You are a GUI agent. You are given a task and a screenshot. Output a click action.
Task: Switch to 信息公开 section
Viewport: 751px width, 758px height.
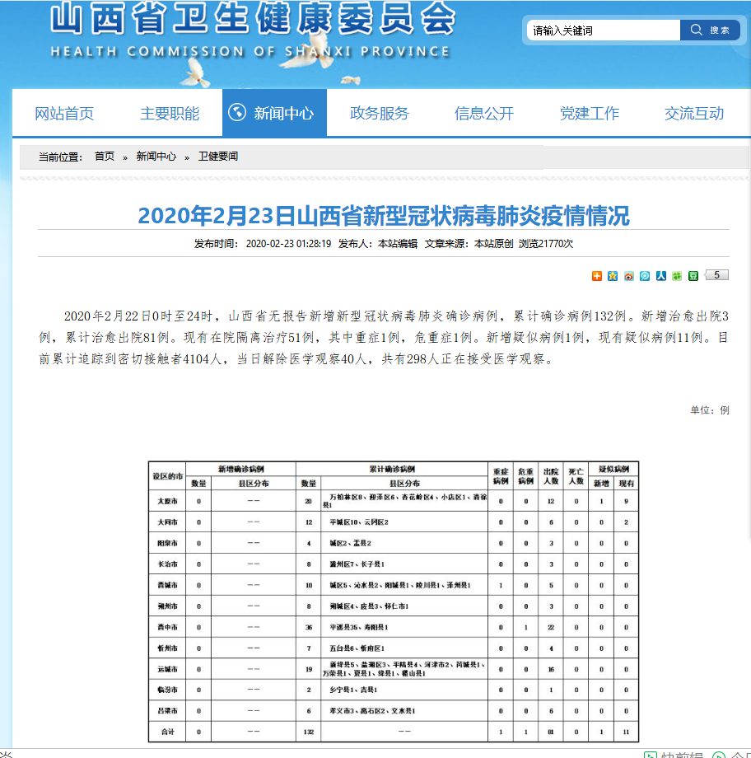coord(484,114)
